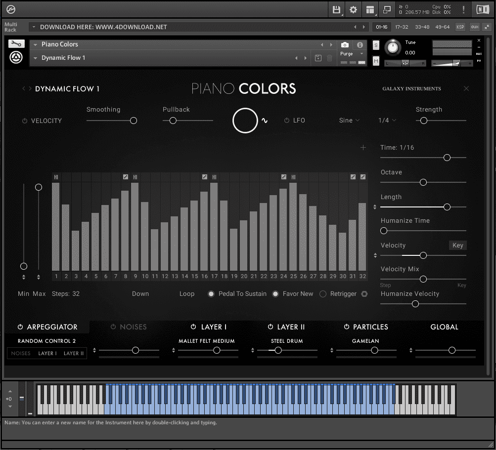
Task: Open the PARTICLES tab
Action: [x=370, y=327]
